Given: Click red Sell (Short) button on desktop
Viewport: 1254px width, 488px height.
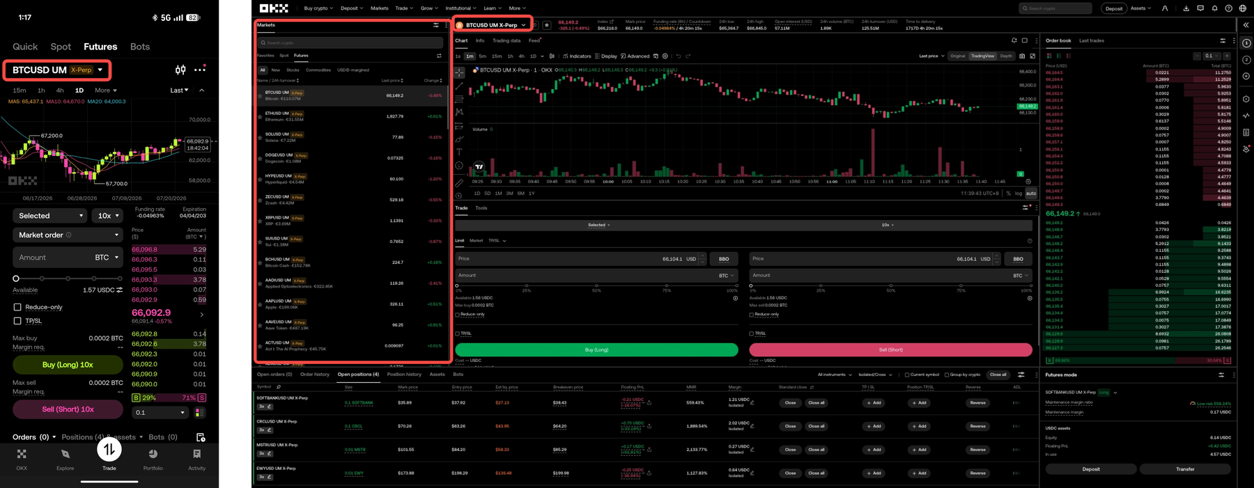Looking at the screenshot, I should point(890,349).
